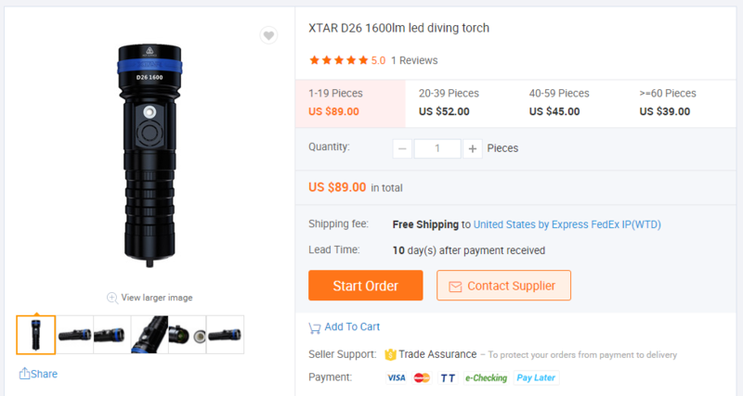
Task: Open the 1 Reviews link
Action: click(414, 60)
